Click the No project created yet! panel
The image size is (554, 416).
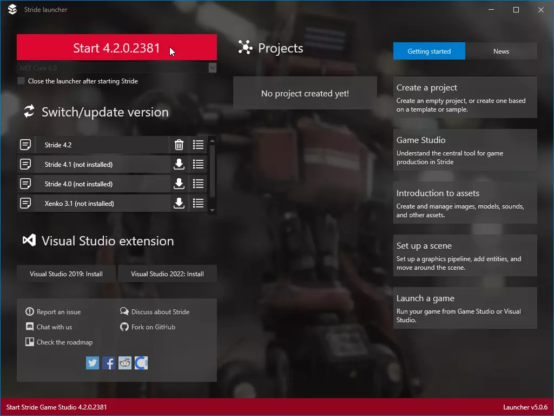pyautogui.click(x=305, y=93)
